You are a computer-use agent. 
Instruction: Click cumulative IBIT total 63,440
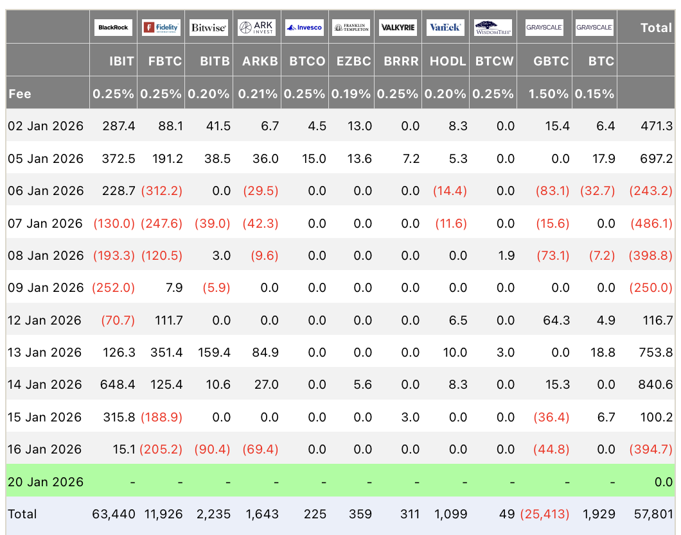click(113, 514)
